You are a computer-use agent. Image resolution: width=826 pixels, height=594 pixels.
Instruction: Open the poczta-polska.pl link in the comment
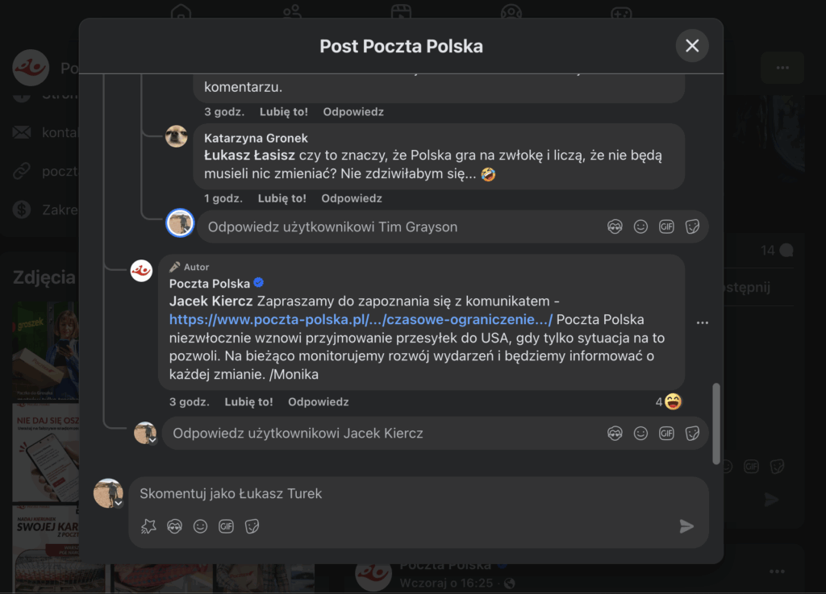pyautogui.click(x=361, y=319)
